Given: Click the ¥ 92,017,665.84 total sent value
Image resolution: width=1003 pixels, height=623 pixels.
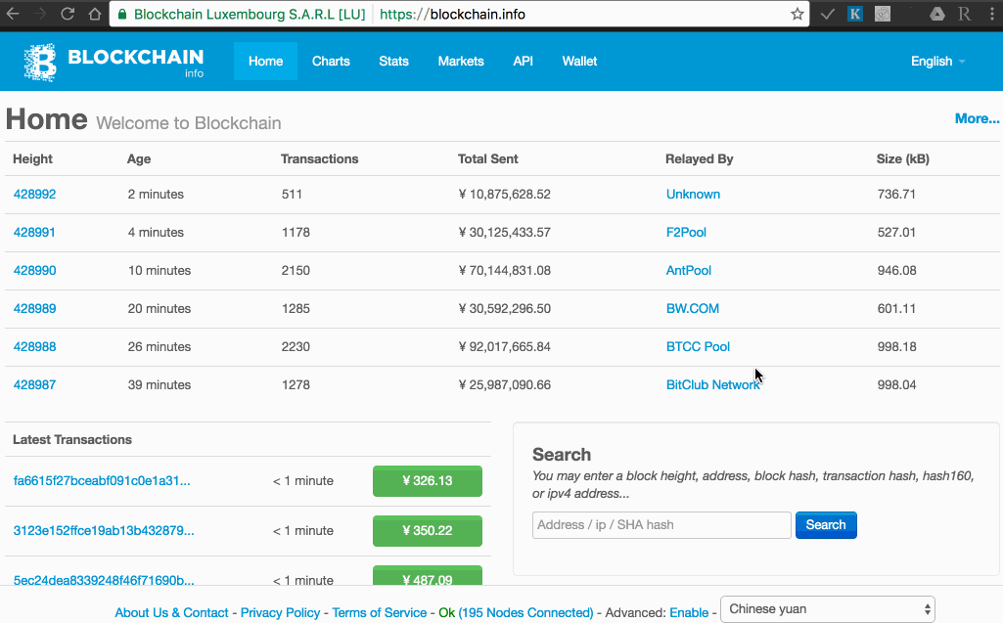Looking at the screenshot, I should (x=505, y=346).
